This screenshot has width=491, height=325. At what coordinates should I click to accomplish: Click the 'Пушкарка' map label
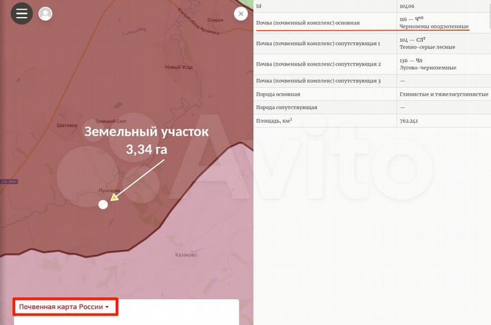tap(109, 190)
